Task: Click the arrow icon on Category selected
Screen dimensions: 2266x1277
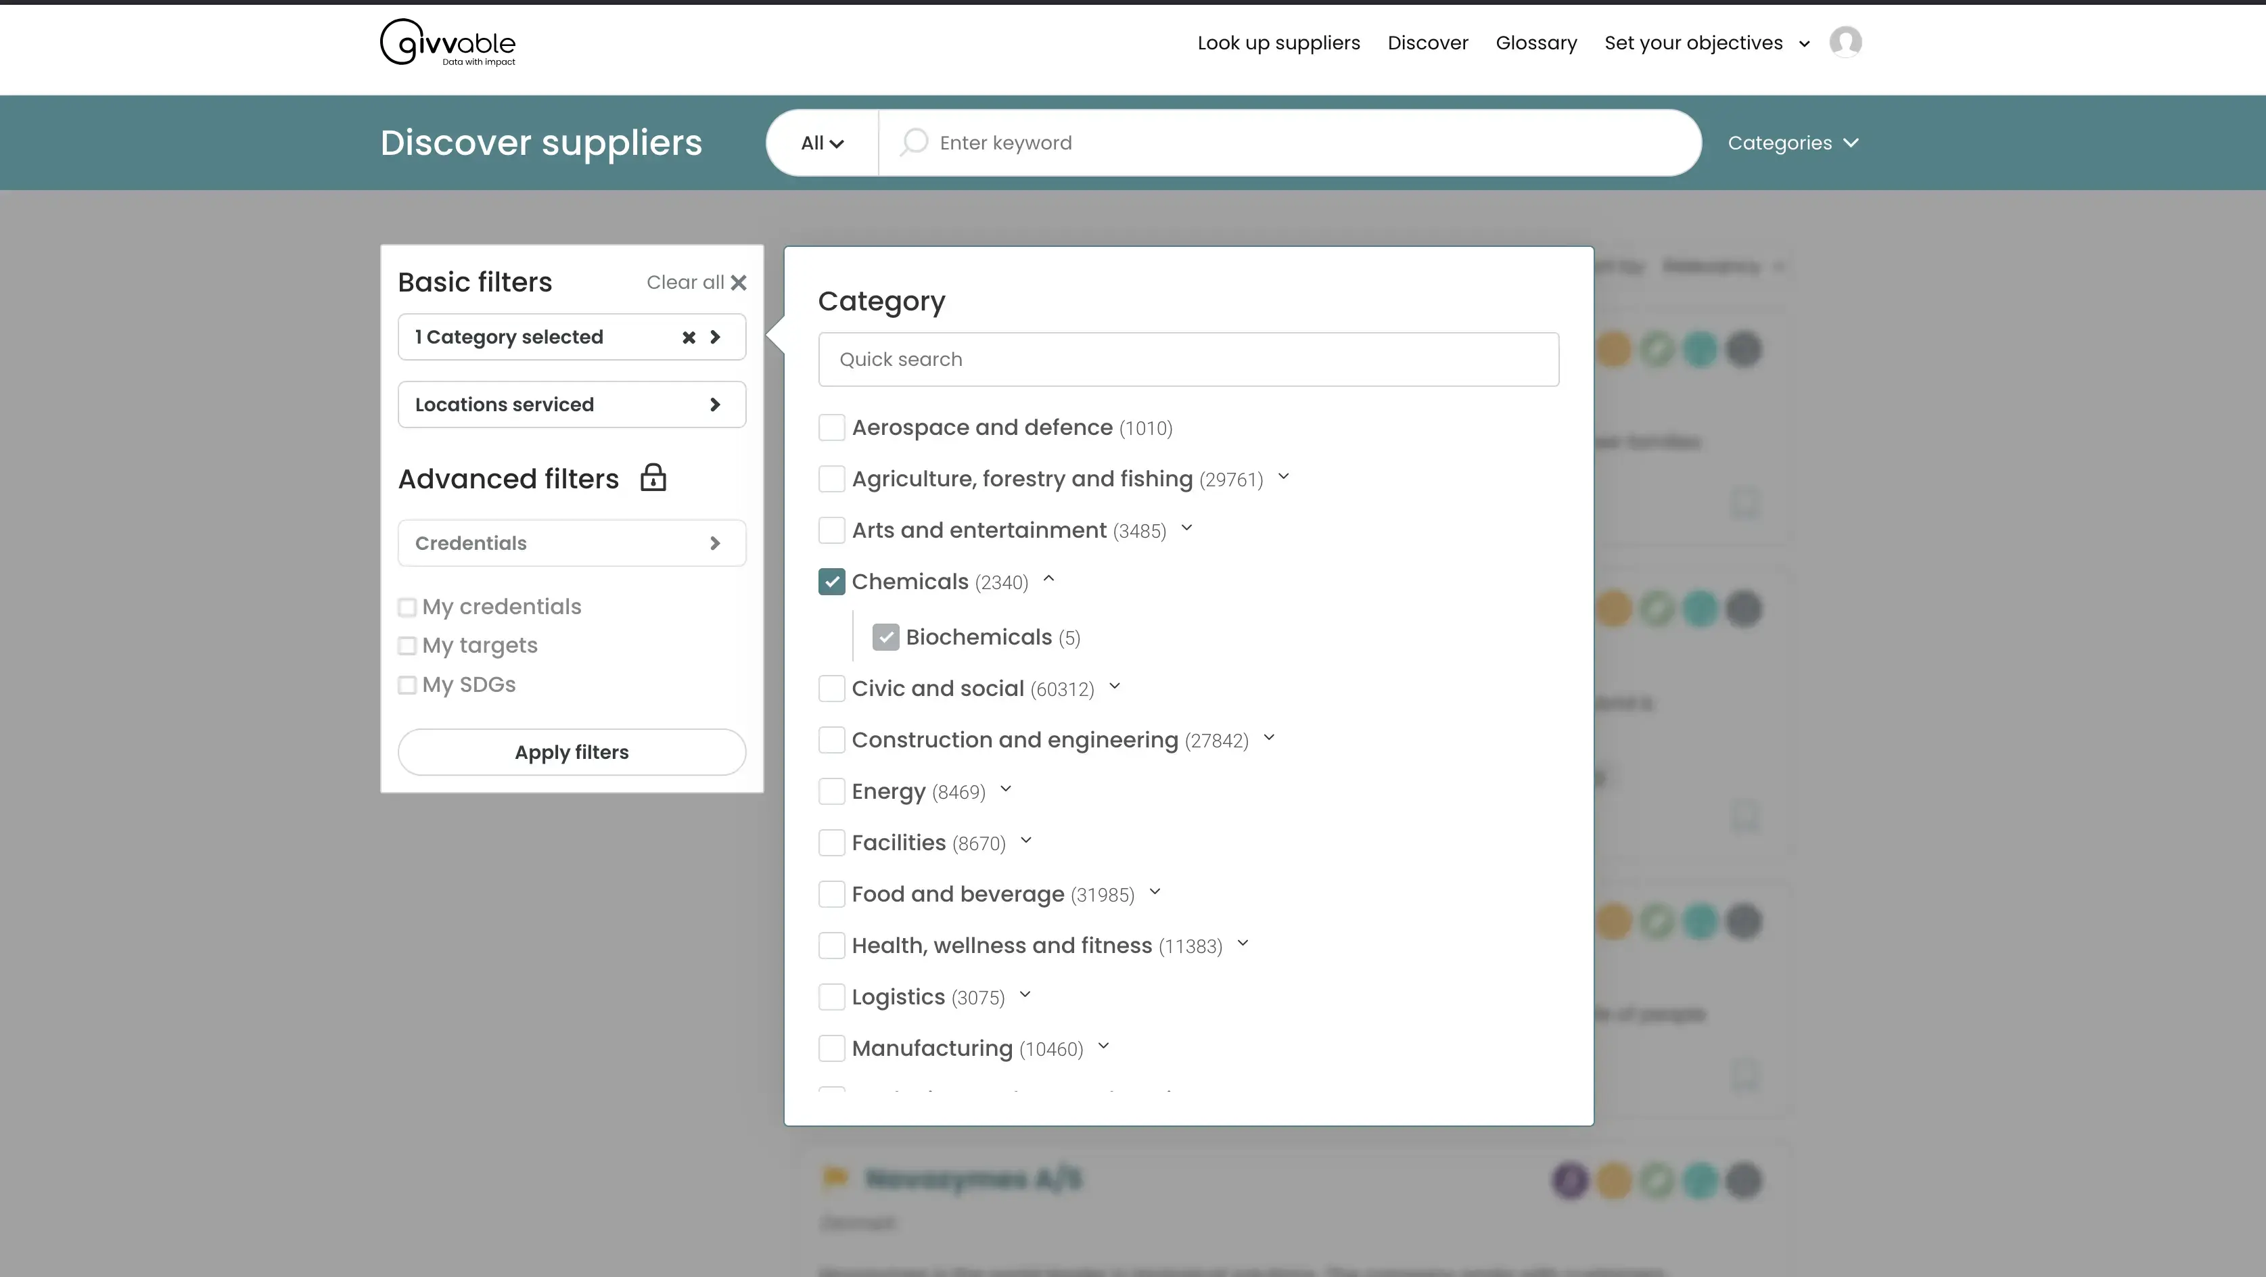Action: click(x=714, y=338)
